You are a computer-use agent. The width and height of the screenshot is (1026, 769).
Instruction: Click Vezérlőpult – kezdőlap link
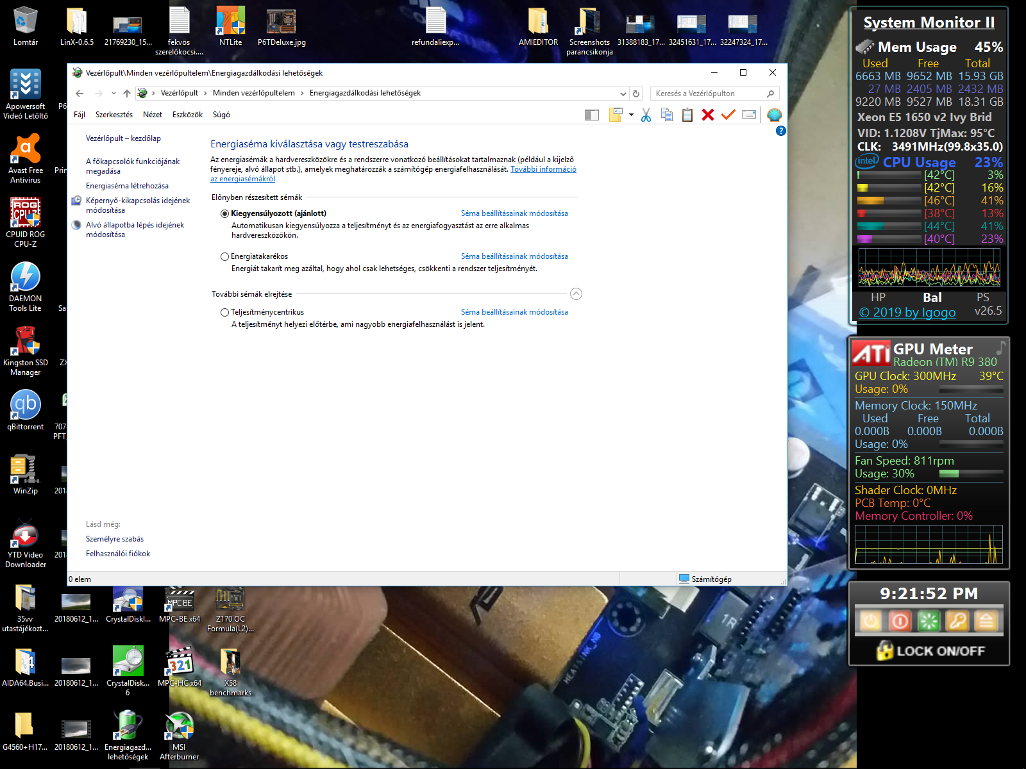pyautogui.click(x=123, y=138)
